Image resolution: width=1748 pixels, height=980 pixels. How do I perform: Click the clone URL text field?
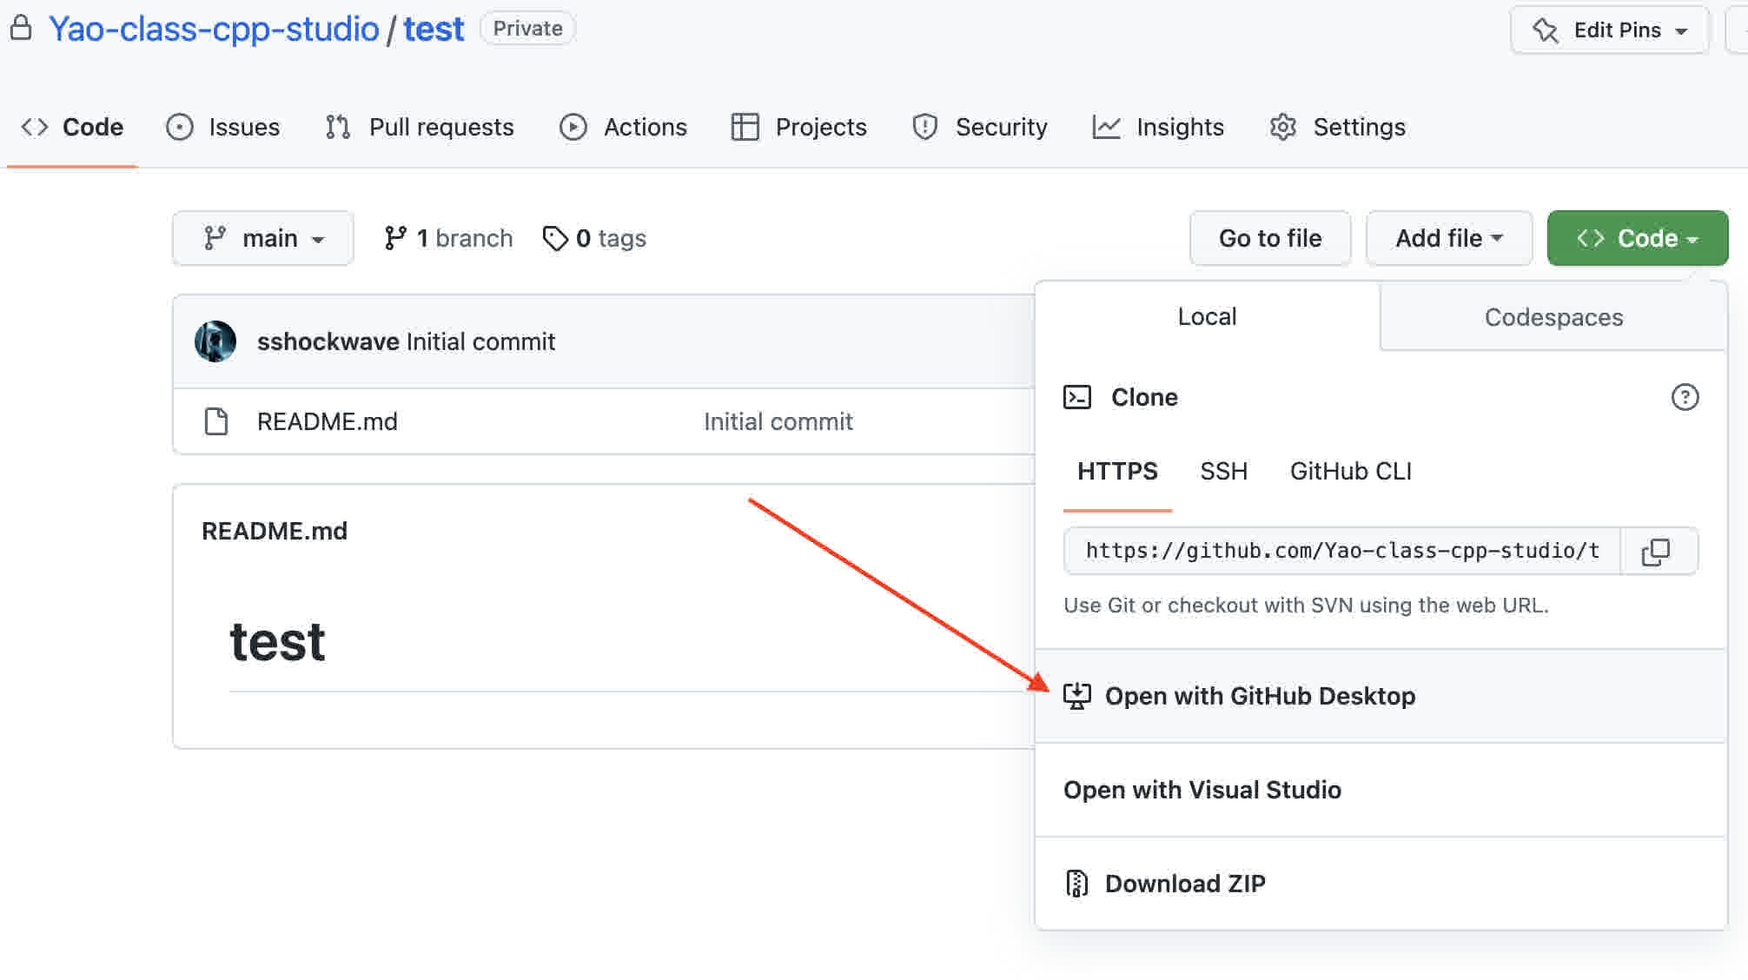(1342, 551)
